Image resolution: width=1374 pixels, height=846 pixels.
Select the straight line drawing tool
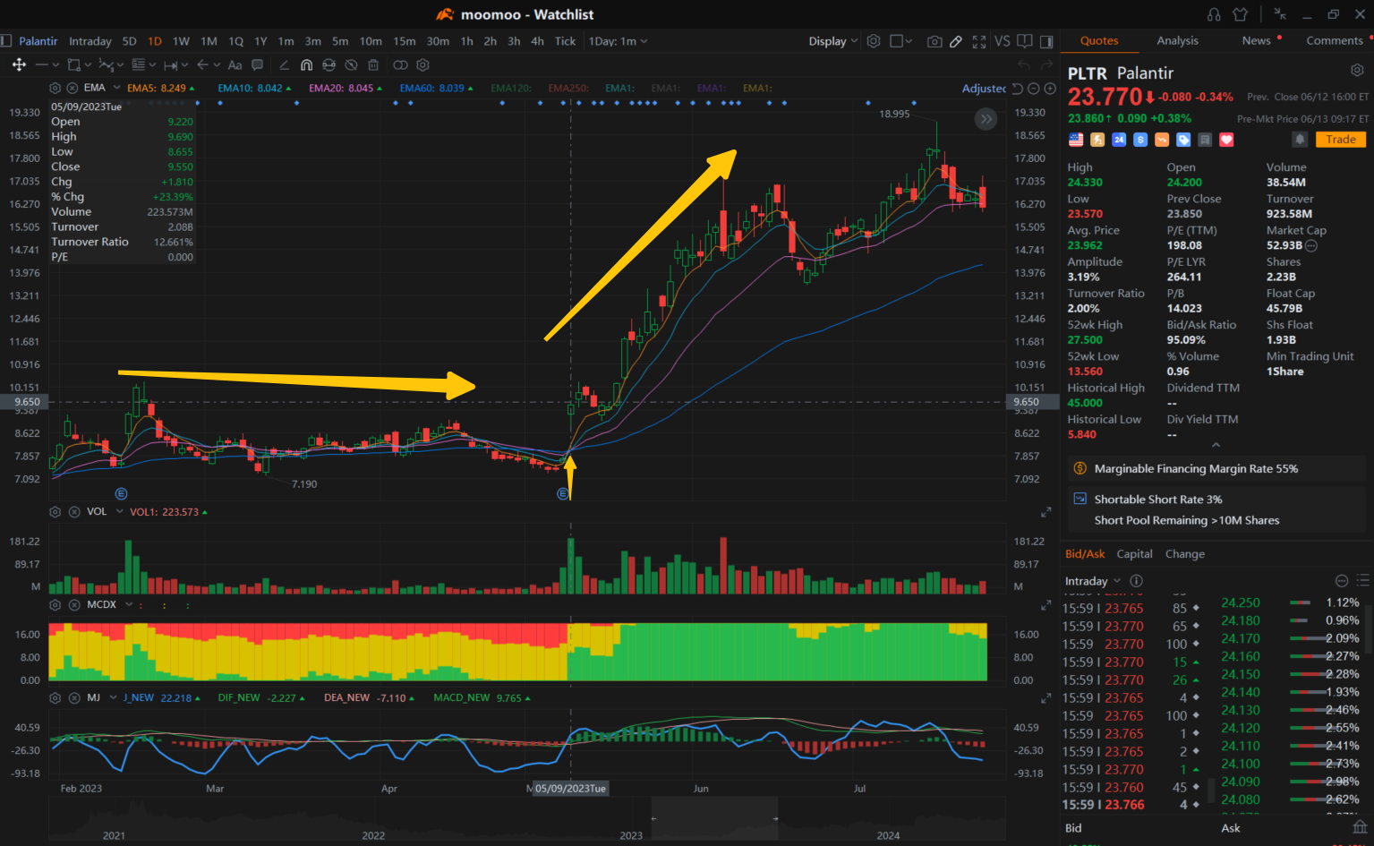pos(42,64)
